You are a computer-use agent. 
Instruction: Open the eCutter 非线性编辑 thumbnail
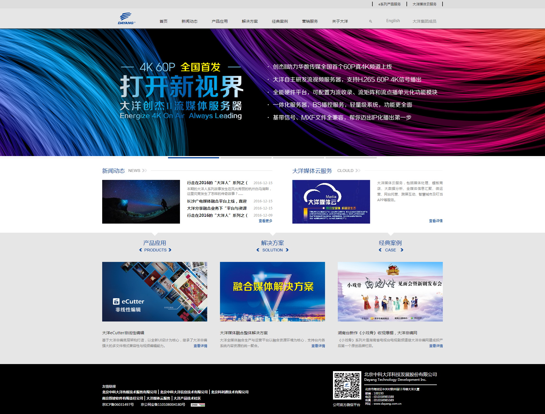(155, 292)
